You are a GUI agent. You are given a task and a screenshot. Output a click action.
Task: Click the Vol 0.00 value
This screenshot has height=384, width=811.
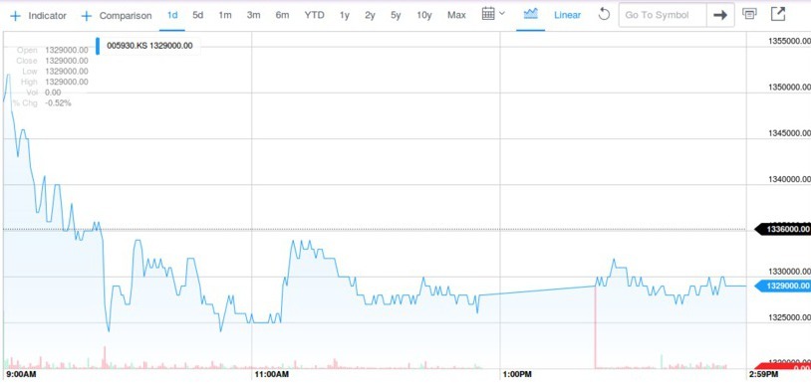click(53, 93)
